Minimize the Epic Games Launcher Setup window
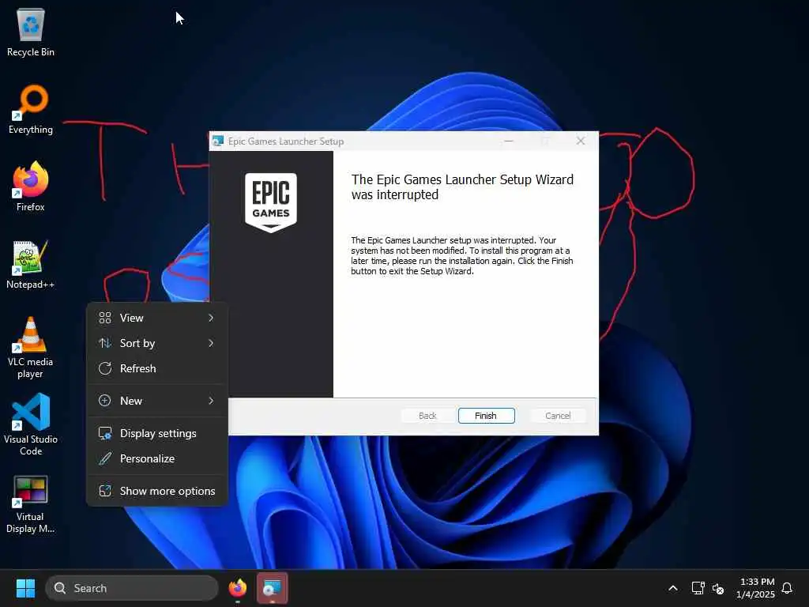This screenshot has height=607, width=809. [x=509, y=141]
